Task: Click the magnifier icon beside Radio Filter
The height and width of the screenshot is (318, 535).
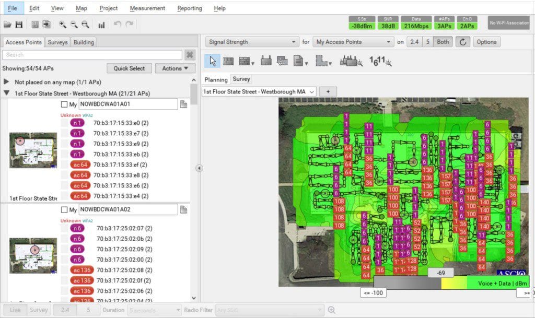Action: (x=331, y=310)
